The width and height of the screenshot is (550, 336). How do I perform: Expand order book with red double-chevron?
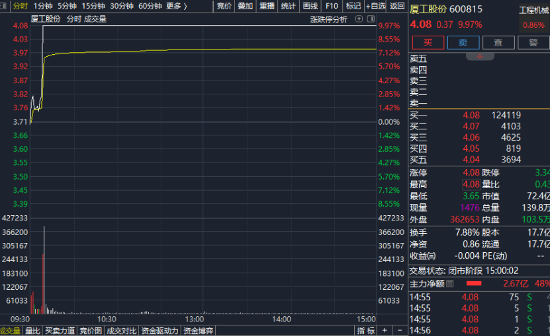(x=480, y=56)
